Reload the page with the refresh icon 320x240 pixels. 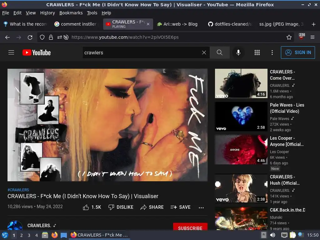pos(30,37)
